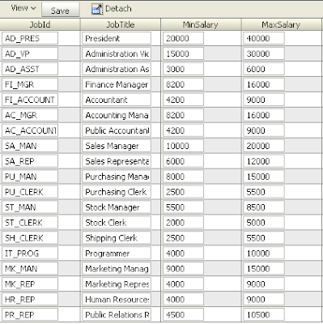
Task: Edit MaxSalary 6000 field
Action: tap(264, 69)
